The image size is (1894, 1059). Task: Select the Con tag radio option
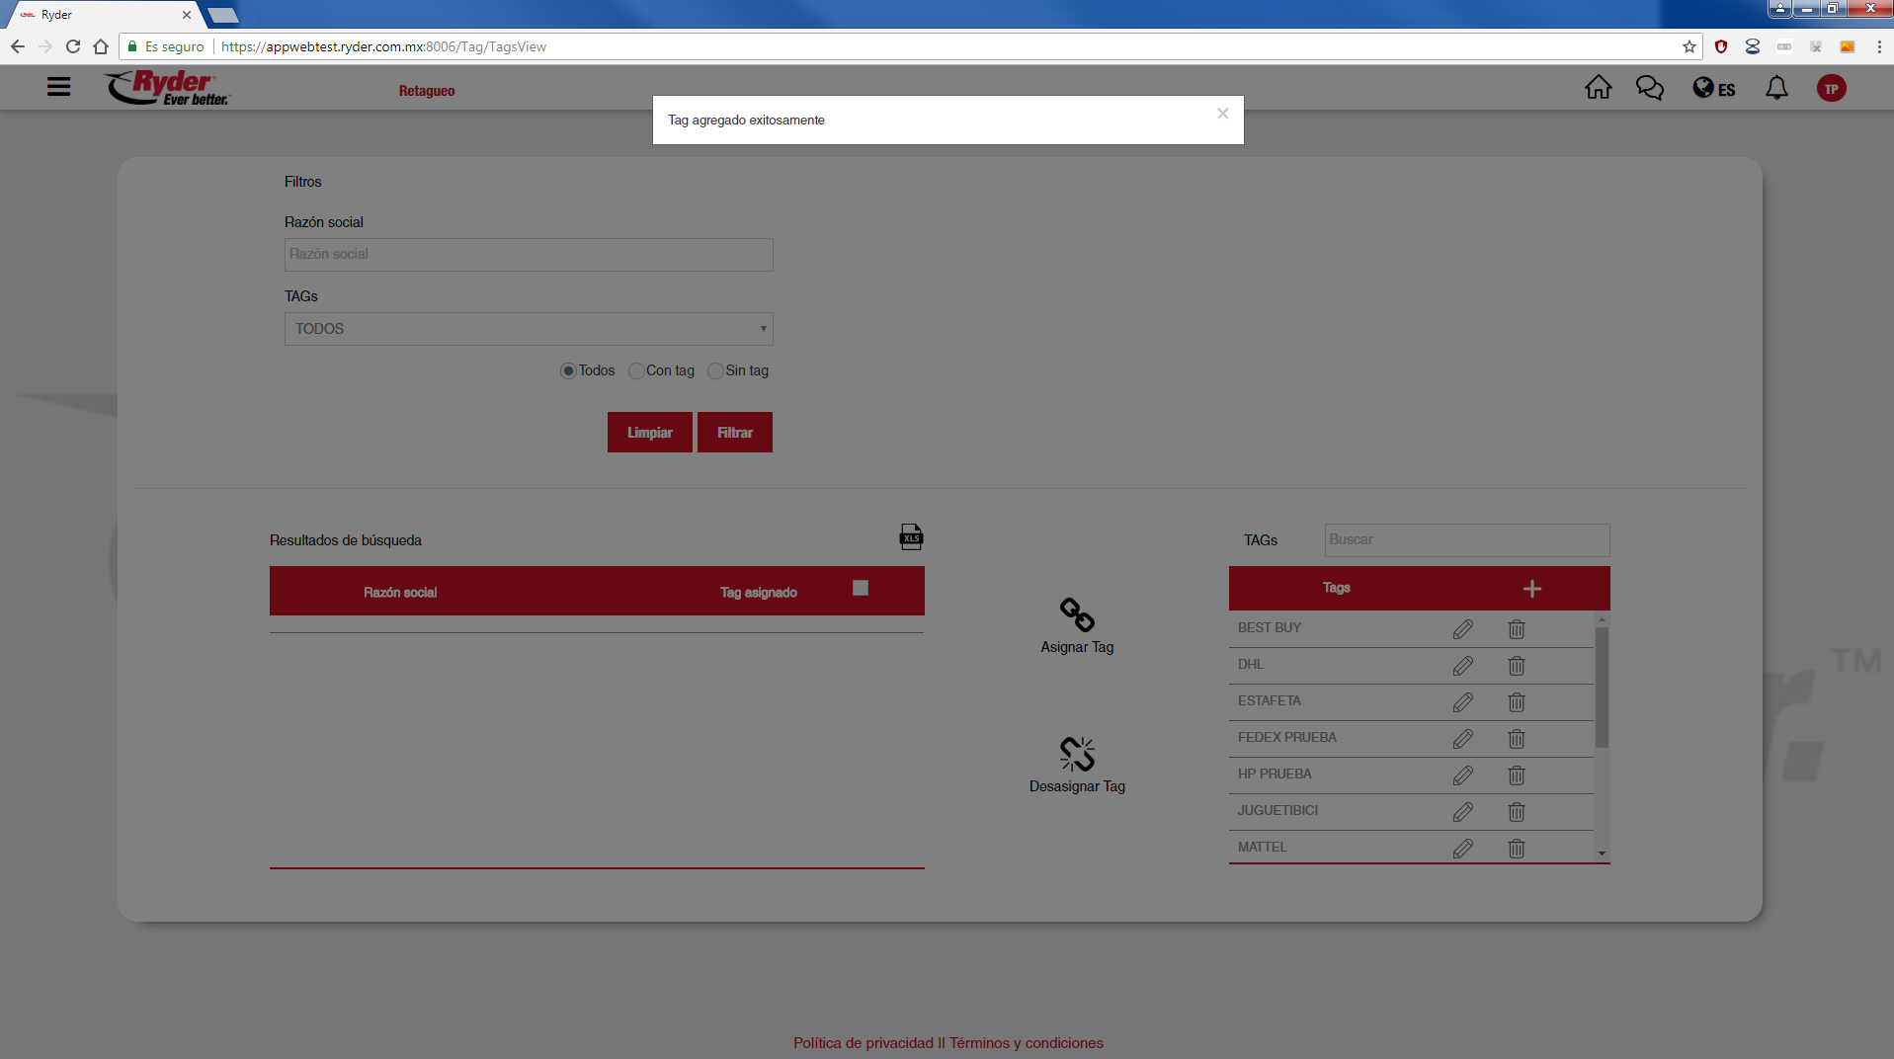[636, 371]
